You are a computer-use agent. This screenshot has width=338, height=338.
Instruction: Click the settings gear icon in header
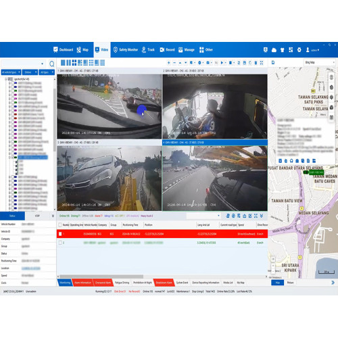(299, 50)
